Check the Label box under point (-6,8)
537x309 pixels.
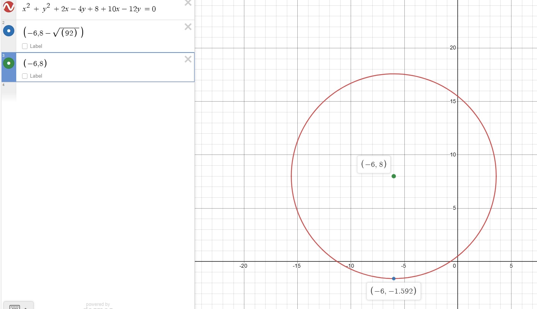25,76
